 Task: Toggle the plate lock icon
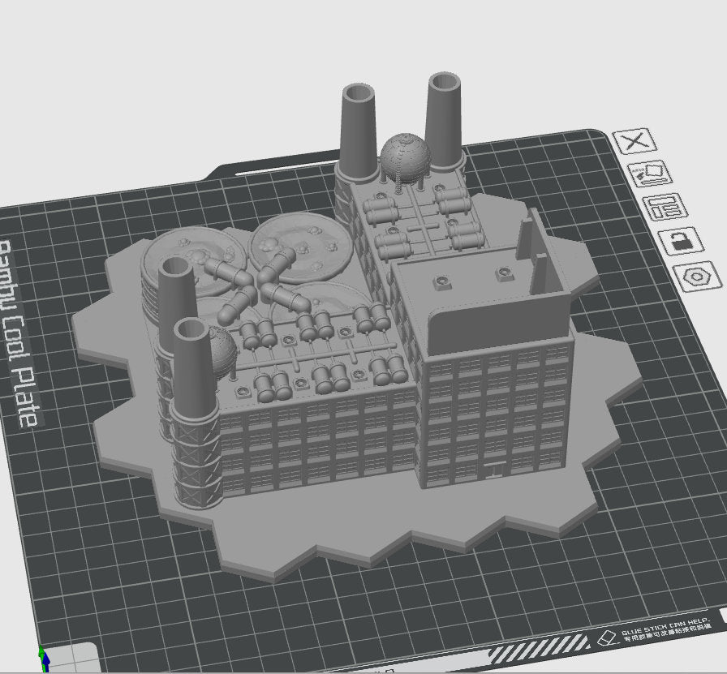click(680, 240)
